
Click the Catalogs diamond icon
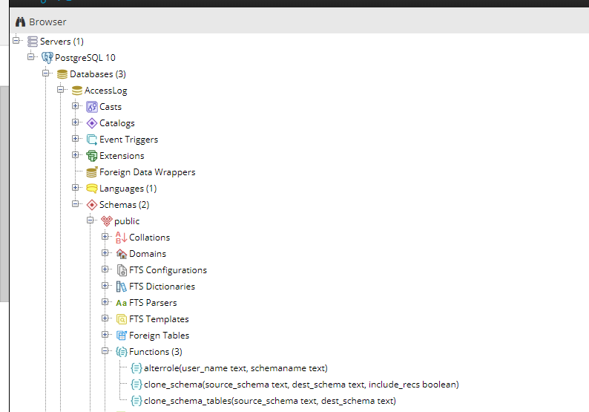click(92, 123)
